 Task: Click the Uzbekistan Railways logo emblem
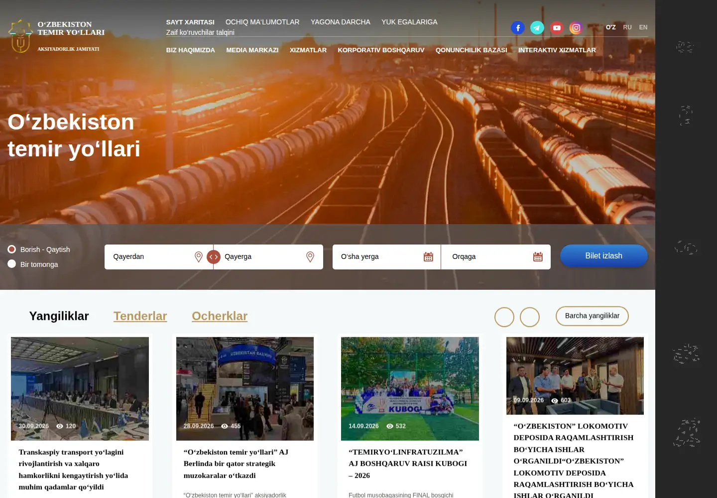point(20,36)
